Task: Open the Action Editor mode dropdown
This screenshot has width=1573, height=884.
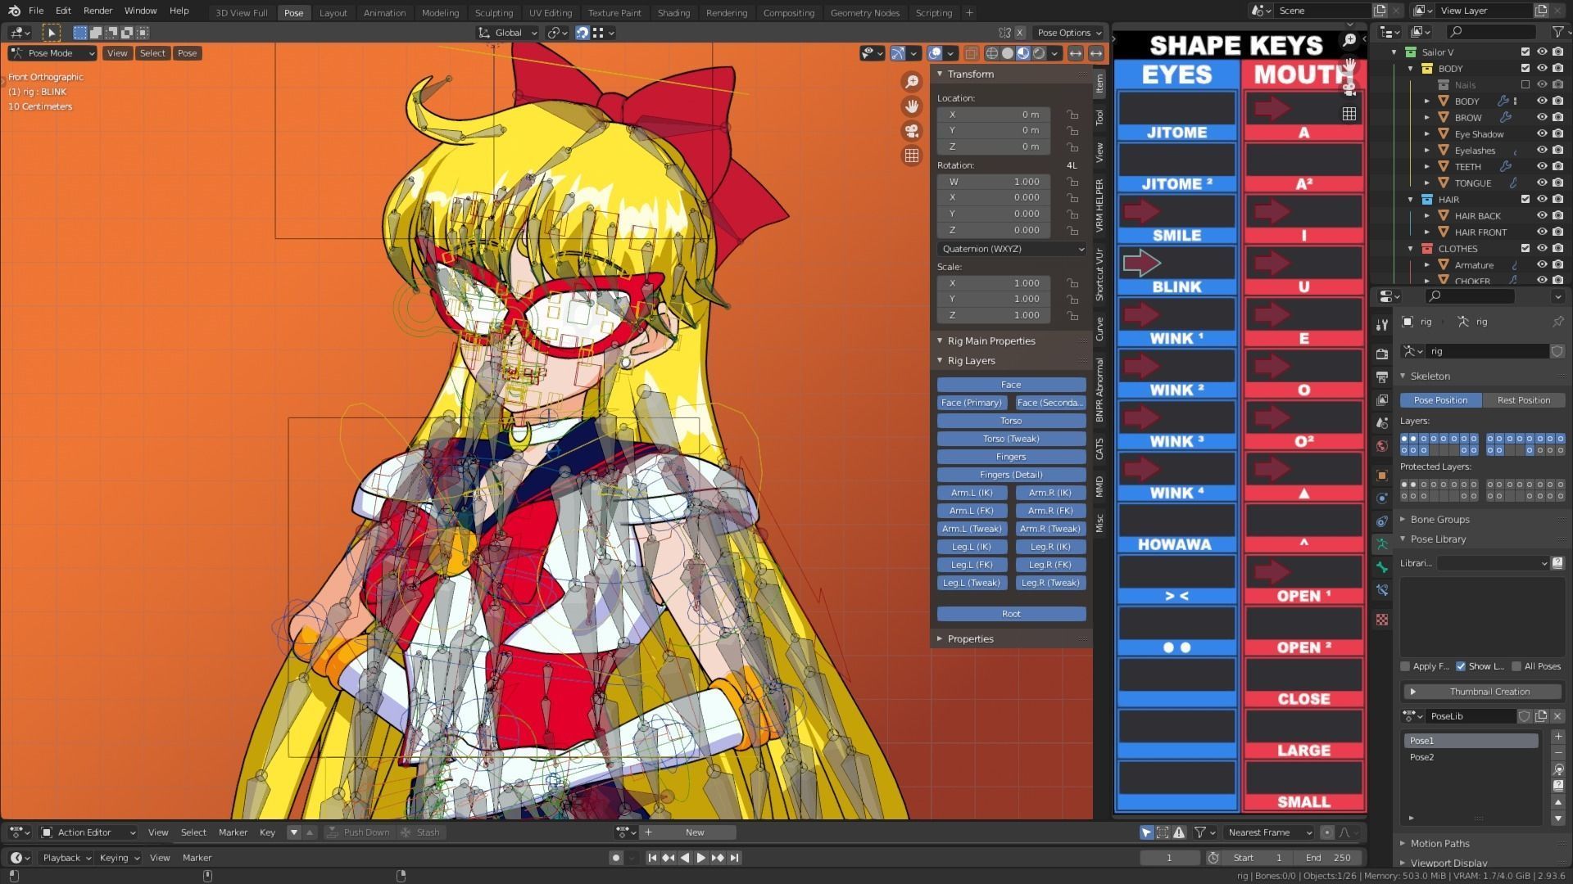Action: click(x=88, y=832)
